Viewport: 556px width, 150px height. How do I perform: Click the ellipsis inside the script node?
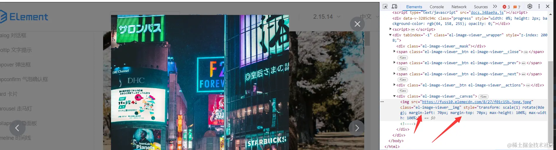413,30
